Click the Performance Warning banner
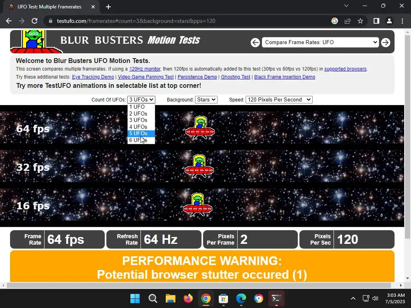 202,266
